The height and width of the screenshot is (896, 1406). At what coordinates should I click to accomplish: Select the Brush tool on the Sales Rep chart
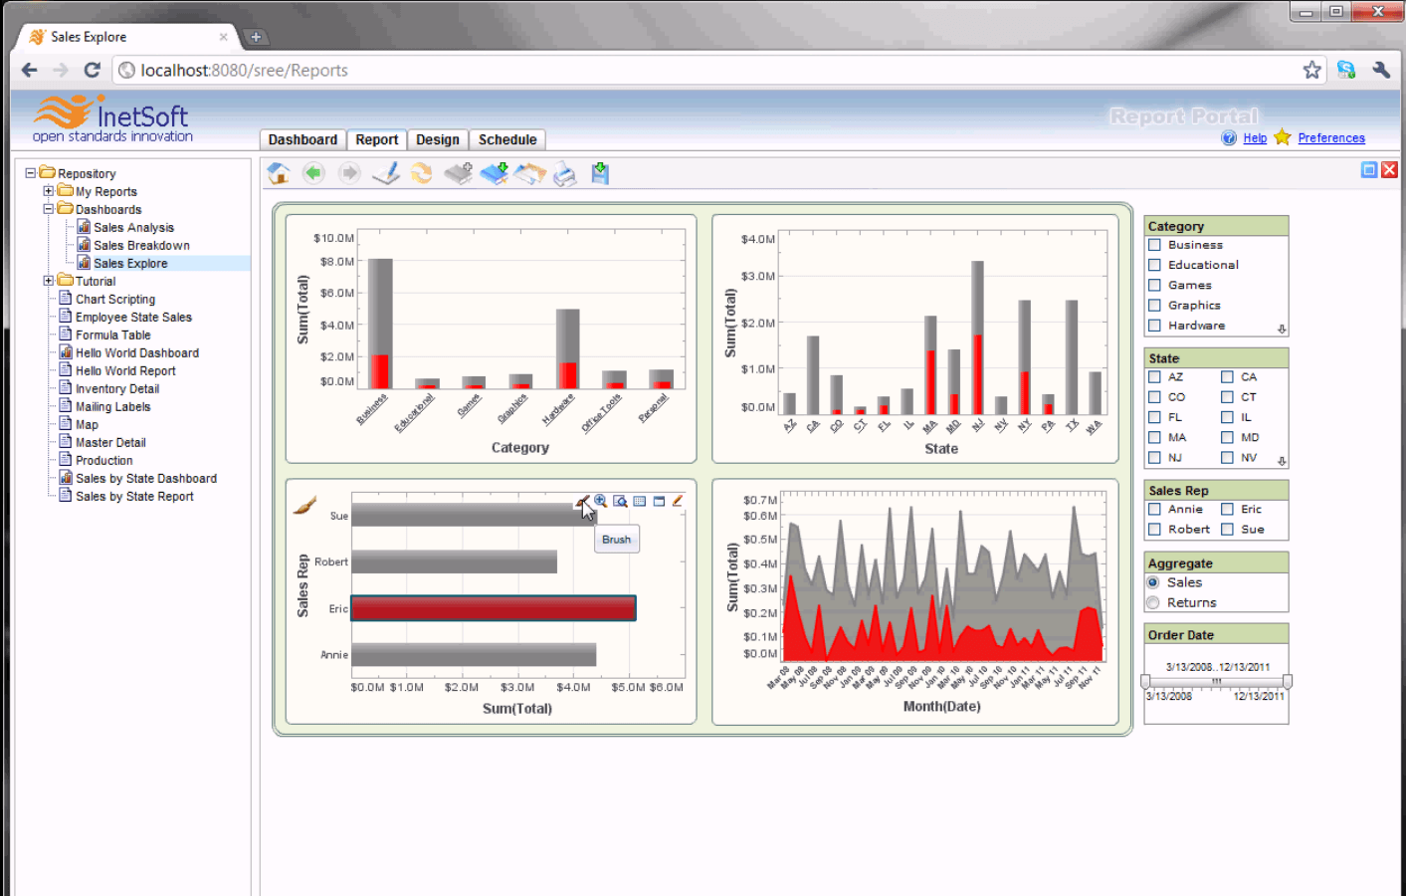click(x=582, y=501)
